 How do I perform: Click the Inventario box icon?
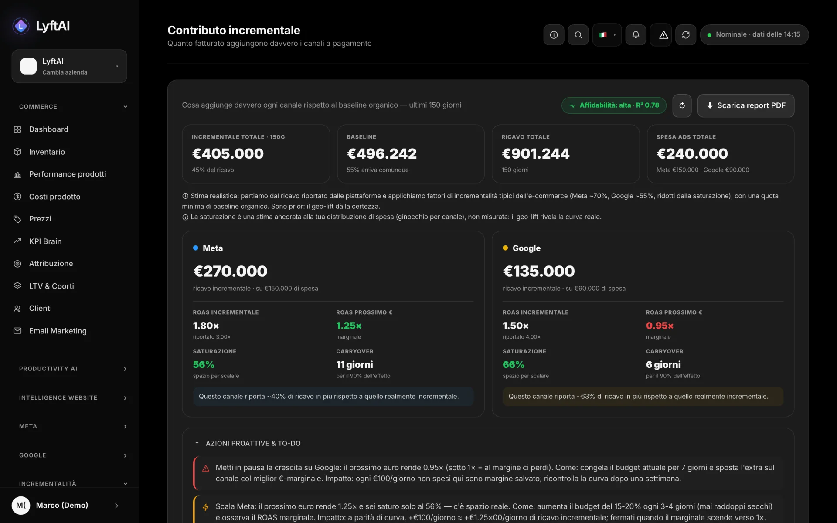17,152
